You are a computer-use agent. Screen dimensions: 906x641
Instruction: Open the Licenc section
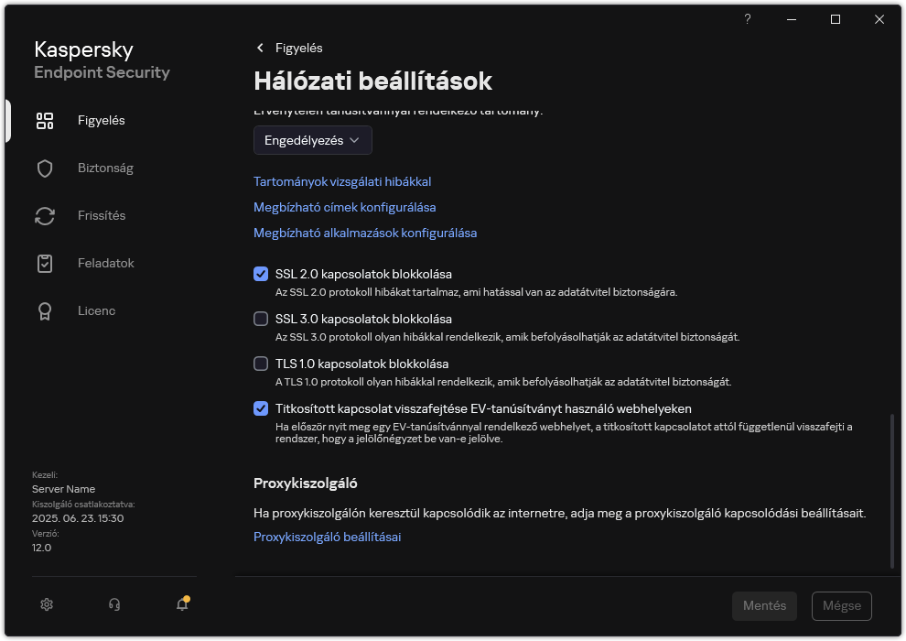tap(96, 310)
